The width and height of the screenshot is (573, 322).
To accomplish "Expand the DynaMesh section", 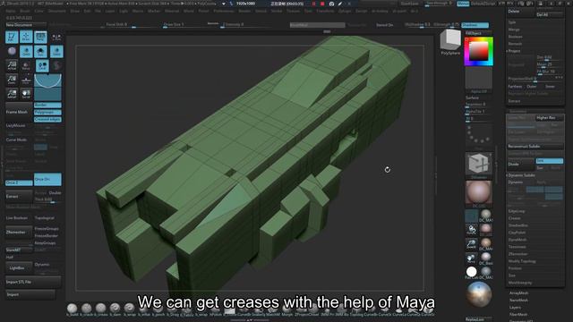I will pos(517,240).
